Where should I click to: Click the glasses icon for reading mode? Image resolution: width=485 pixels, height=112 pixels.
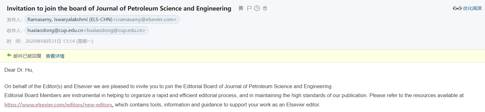pos(457,8)
